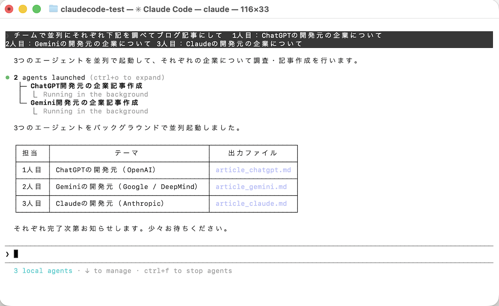Click the Claudeの開発元（Anthropic）table cell
Screen dimensions: 499x306
pyautogui.click(x=110, y=204)
